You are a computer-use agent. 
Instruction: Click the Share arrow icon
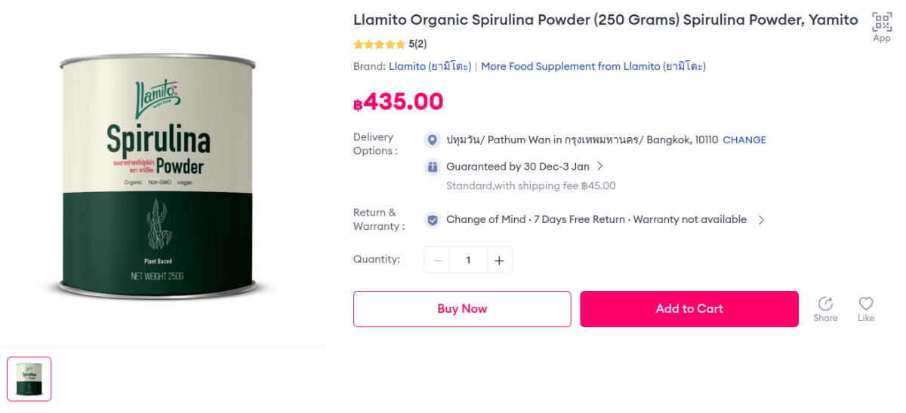825,304
